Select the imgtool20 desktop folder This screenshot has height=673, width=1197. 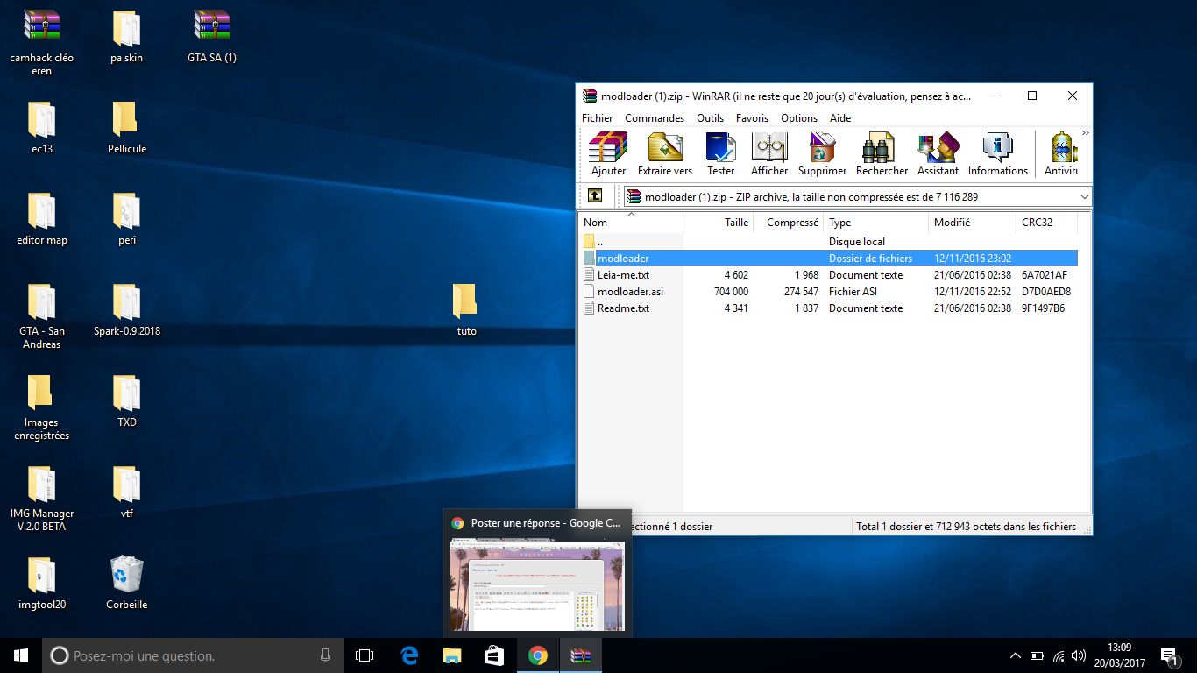[x=41, y=584]
